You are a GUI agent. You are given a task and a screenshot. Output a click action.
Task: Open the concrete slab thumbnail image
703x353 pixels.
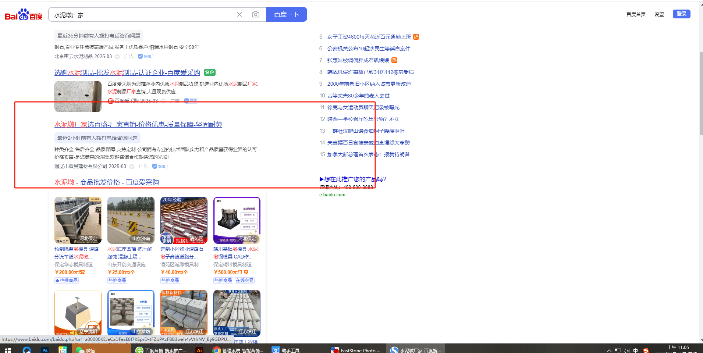[78, 96]
